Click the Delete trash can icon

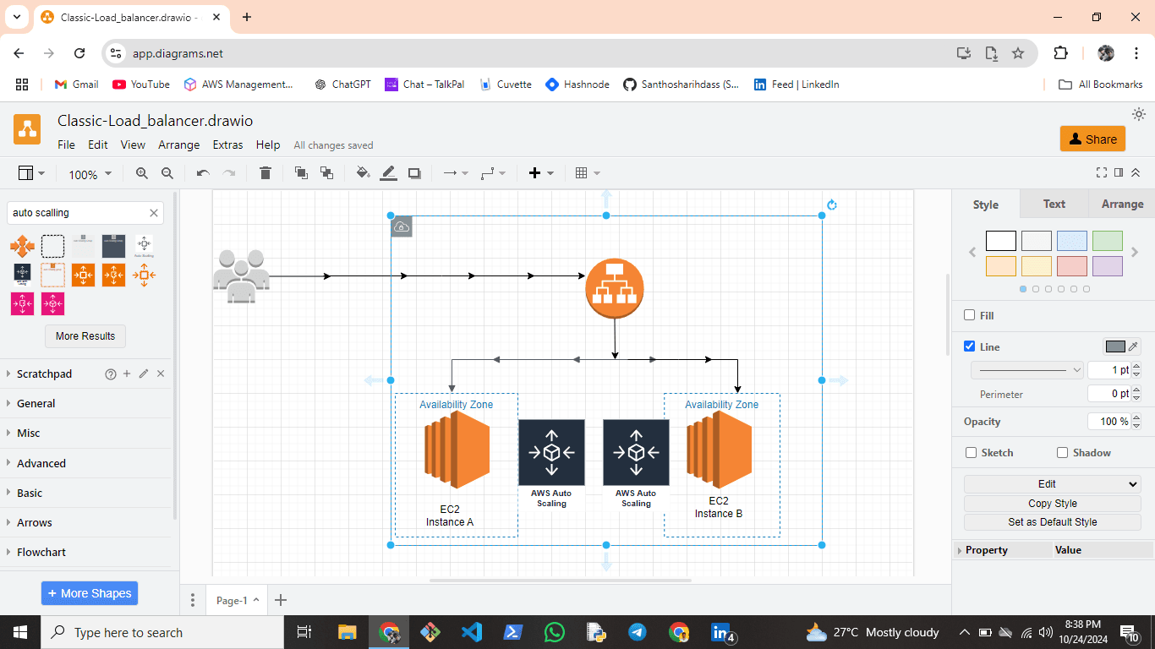(x=265, y=173)
